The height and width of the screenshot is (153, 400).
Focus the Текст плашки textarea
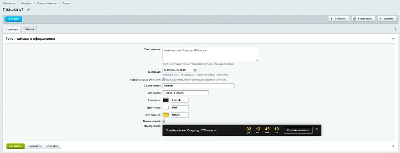pyautogui.click(x=210, y=55)
